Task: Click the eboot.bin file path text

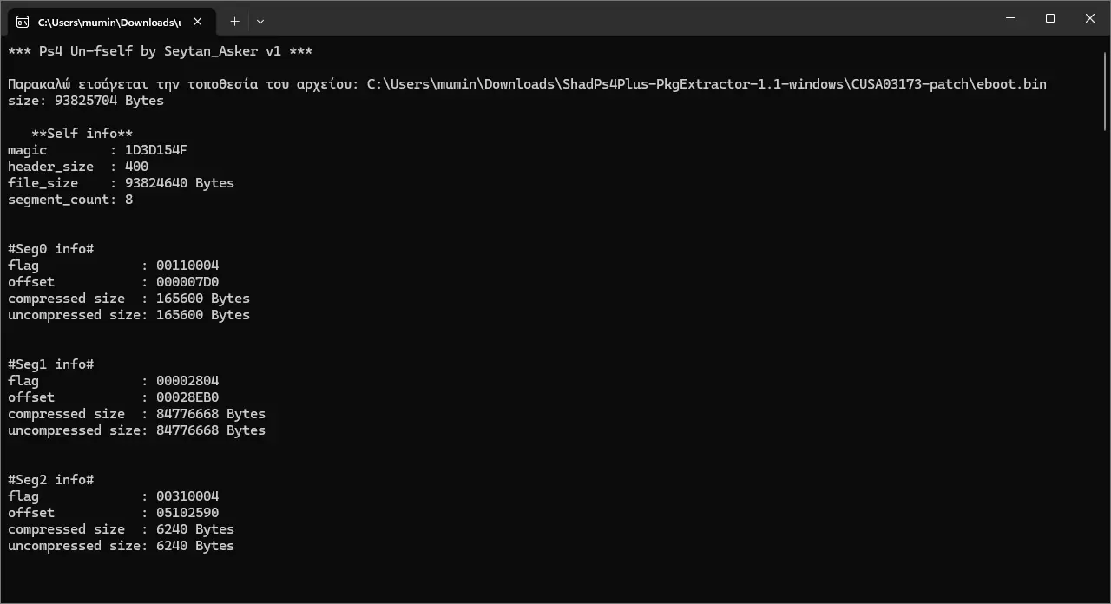Action: tap(707, 84)
